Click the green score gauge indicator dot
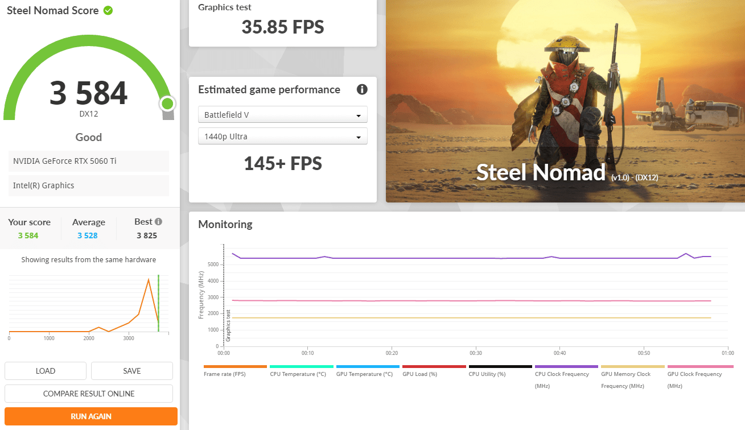The width and height of the screenshot is (745, 430). 167,104
